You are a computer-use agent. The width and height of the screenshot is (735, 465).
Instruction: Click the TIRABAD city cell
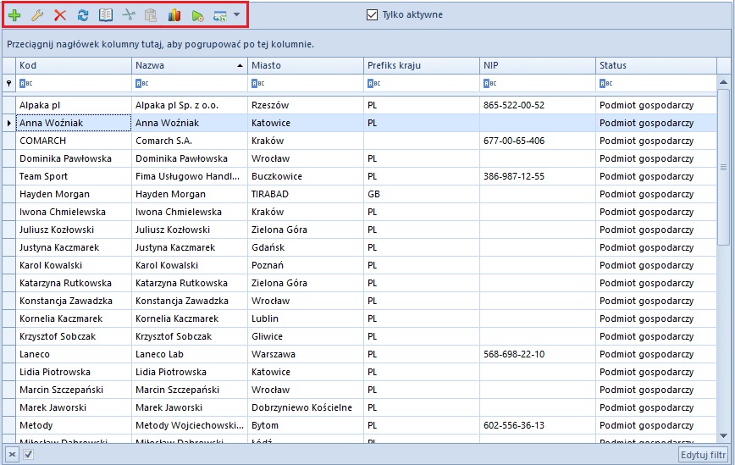(306, 194)
